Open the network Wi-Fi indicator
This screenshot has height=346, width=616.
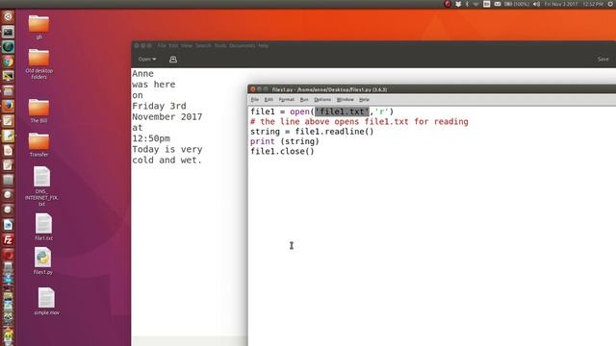pos(476,4)
